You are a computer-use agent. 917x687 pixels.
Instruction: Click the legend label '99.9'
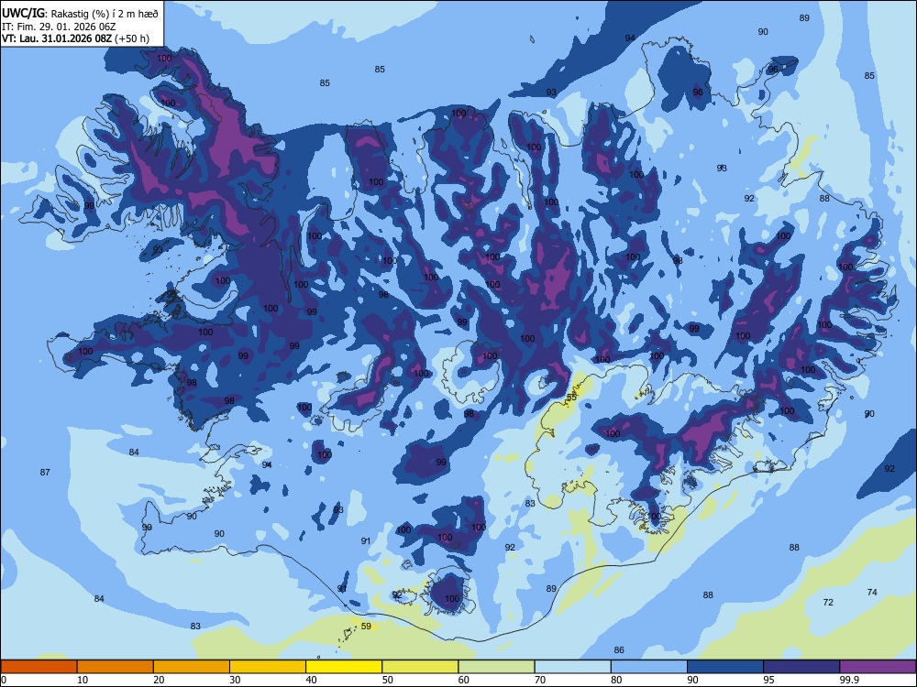coord(848,680)
